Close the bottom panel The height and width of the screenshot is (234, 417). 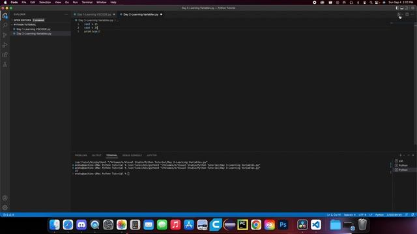pos(413,155)
